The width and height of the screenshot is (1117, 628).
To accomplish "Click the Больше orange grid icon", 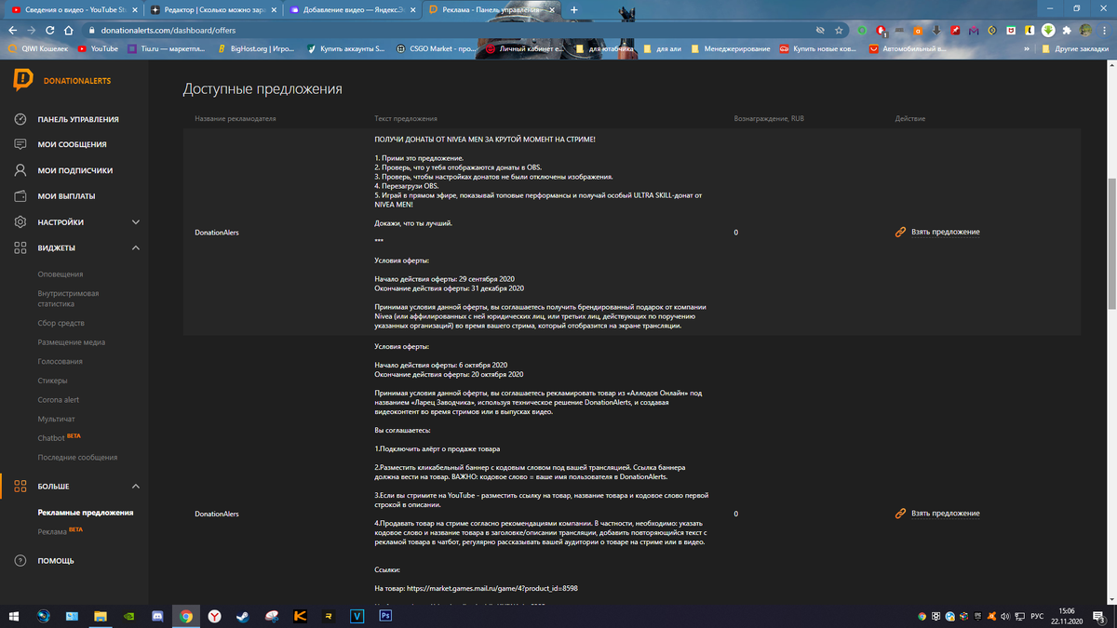I will point(20,487).
